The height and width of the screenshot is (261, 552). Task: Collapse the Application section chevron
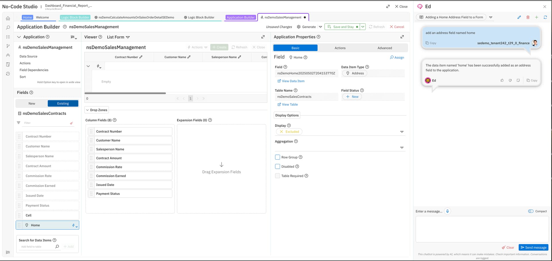[19, 37]
